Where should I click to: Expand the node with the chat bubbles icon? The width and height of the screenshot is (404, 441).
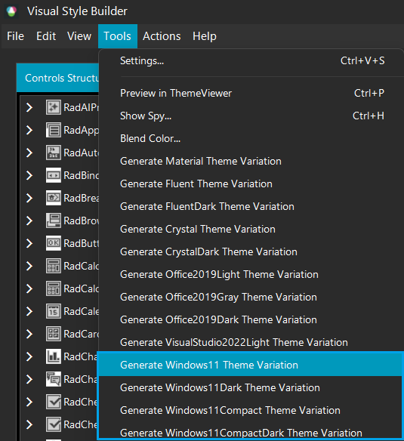[29, 379]
